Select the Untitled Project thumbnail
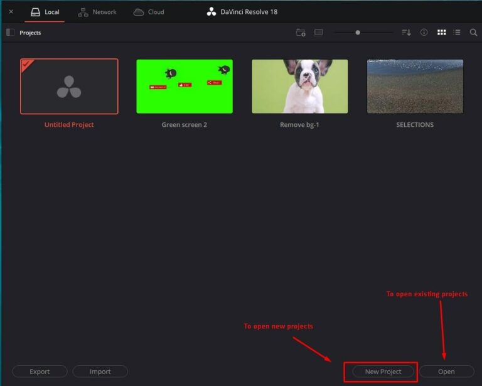This screenshot has width=482, height=386. [x=69, y=87]
